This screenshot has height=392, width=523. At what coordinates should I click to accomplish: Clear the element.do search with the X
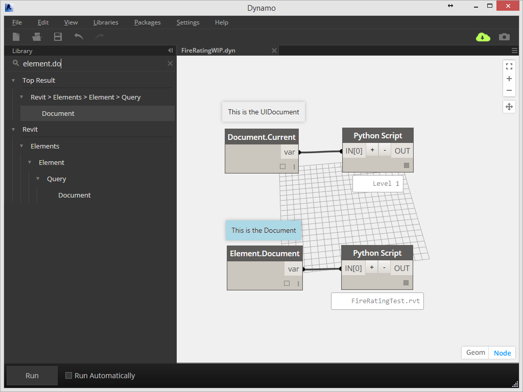coord(170,63)
